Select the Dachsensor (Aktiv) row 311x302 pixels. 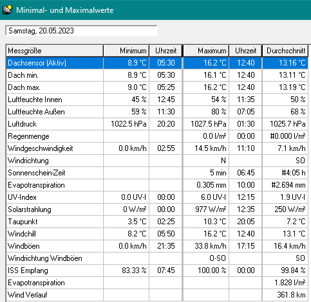(157, 63)
